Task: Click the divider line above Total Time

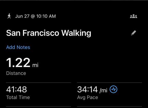Action: [x=38, y=82]
